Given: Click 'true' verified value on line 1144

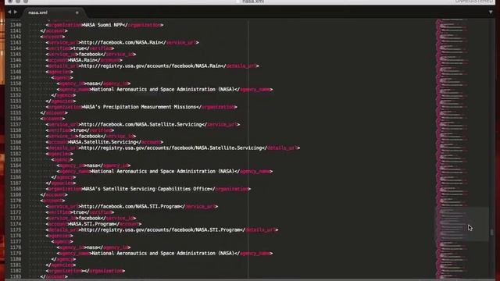Looking at the screenshot, I should click(78, 48).
